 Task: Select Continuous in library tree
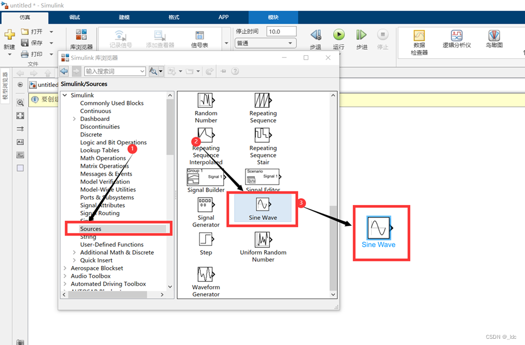[x=96, y=111]
